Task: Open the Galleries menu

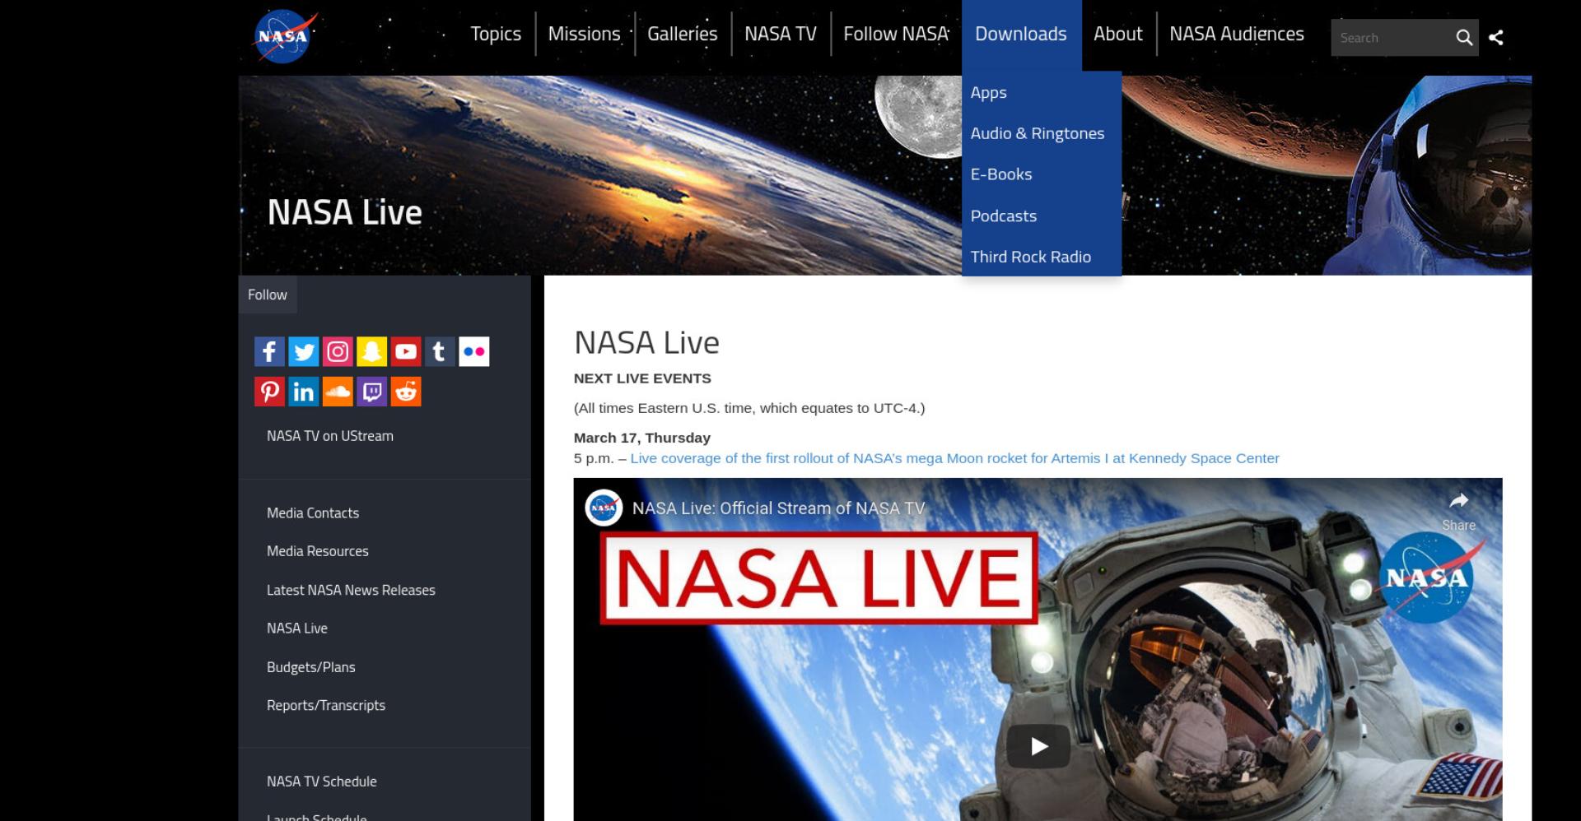Action: (x=682, y=34)
